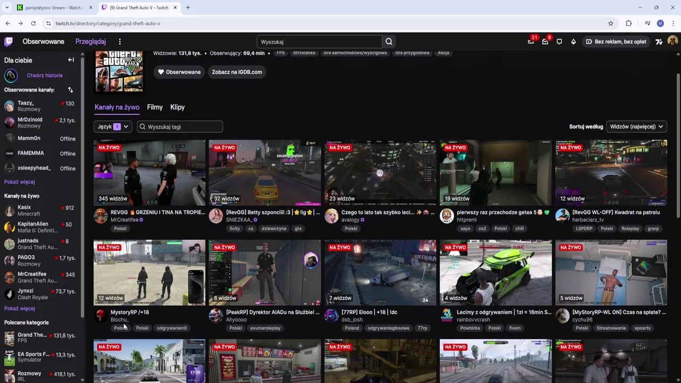Image resolution: width=681 pixels, height=383 pixels.
Task: Open the Gra samochodowa/wyścigowa tag
Action: 355,53
